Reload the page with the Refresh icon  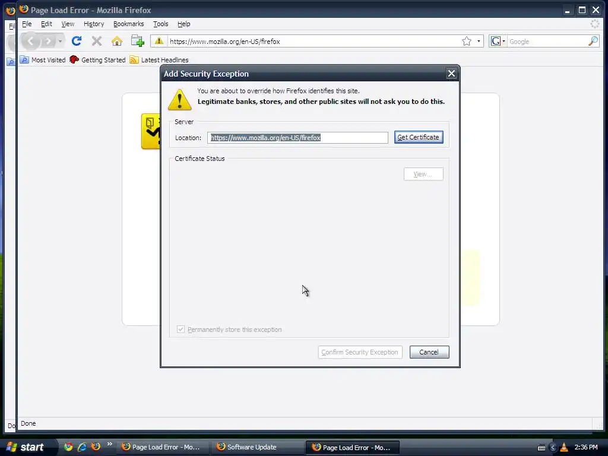77,41
